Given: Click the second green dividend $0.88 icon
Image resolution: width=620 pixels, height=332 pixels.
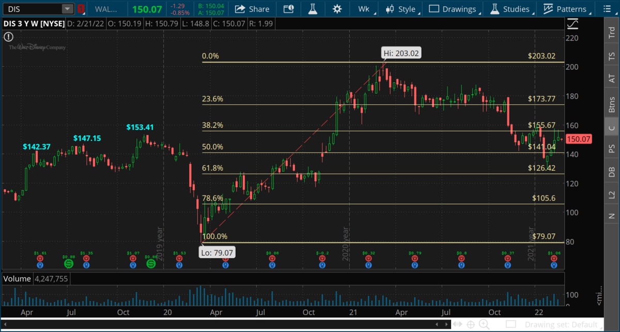Looking at the screenshot, I should [151, 263].
